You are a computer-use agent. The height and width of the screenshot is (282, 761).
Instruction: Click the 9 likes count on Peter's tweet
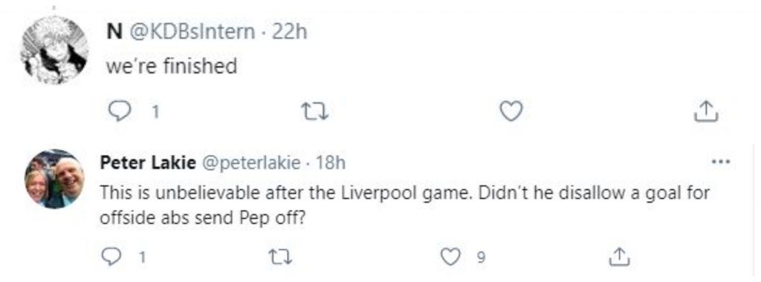pyautogui.click(x=481, y=258)
